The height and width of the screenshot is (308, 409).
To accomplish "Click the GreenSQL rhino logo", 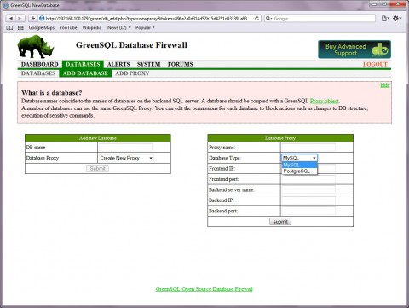I will 36,46.
